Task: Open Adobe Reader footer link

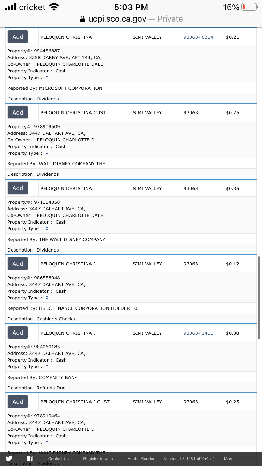Action: (x=141, y=459)
